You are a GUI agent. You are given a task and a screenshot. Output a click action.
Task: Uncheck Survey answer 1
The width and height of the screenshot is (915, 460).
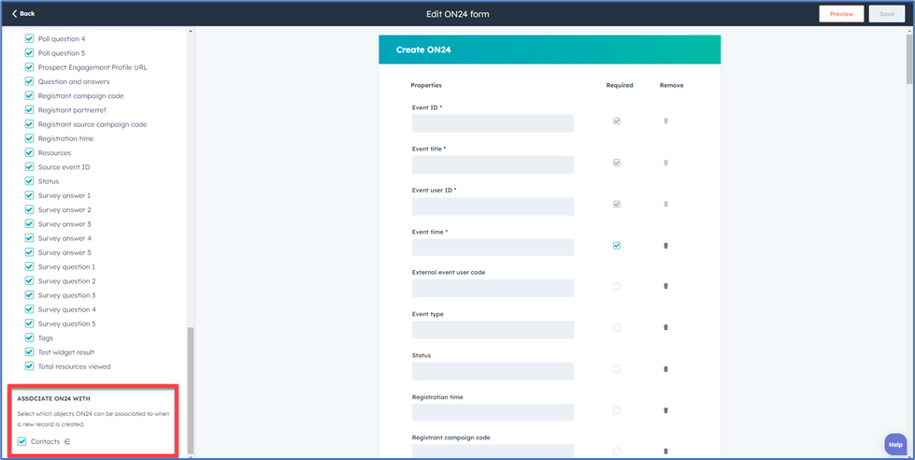click(x=29, y=195)
